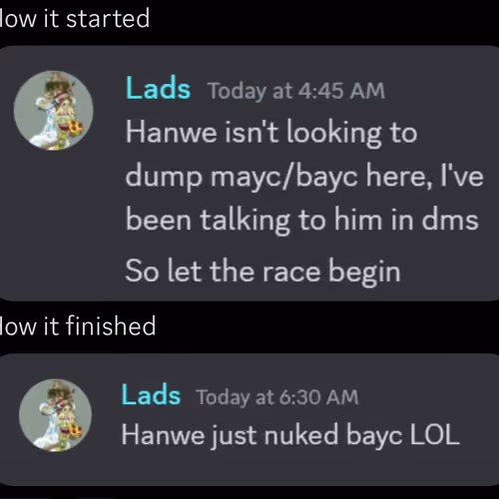Image resolution: width=499 pixels, height=499 pixels.
Task: Click 'Hanwe' in the 4:45 AM message
Action: (x=172, y=132)
